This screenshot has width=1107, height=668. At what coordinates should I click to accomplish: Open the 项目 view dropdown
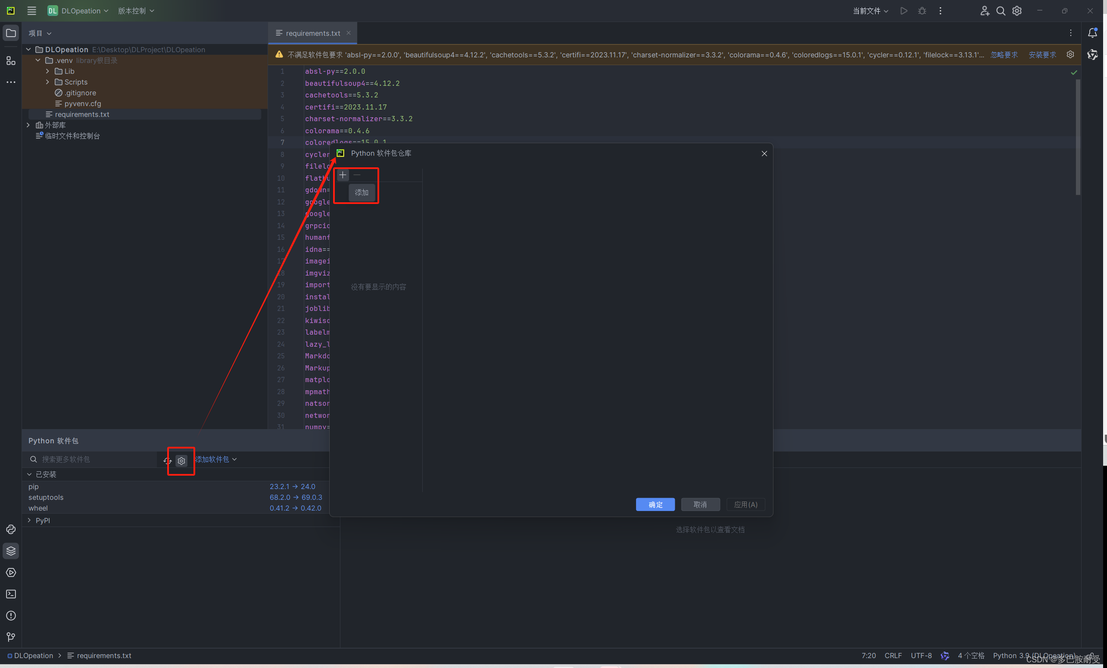(40, 33)
